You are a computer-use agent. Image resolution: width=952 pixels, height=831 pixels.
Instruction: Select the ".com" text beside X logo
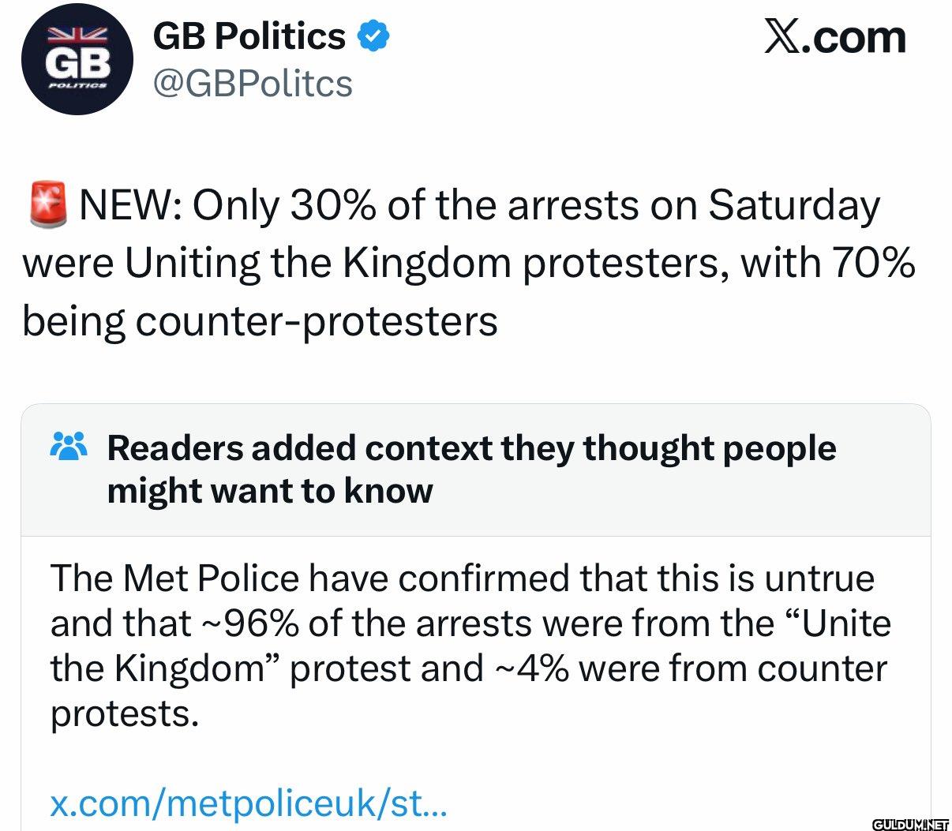tap(854, 37)
